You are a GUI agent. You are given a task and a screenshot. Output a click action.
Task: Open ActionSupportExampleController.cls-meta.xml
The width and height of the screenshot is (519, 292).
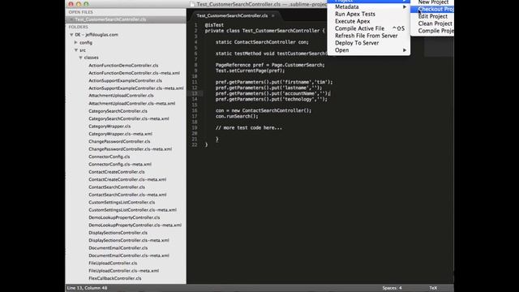(136, 88)
